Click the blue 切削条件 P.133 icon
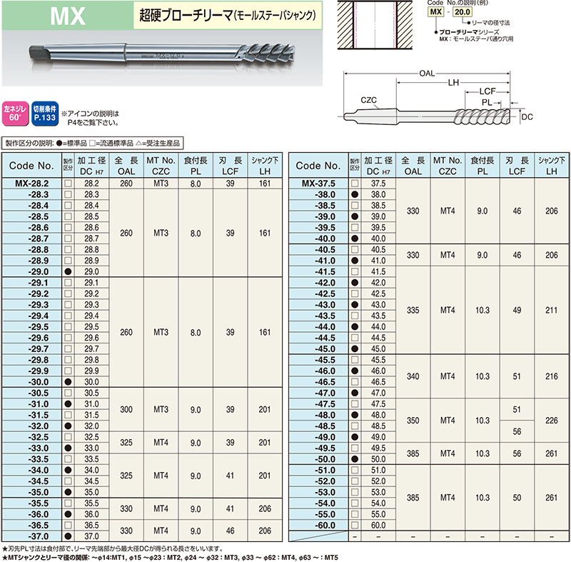The height and width of the screenshot is (562, 571). (43, 114)
